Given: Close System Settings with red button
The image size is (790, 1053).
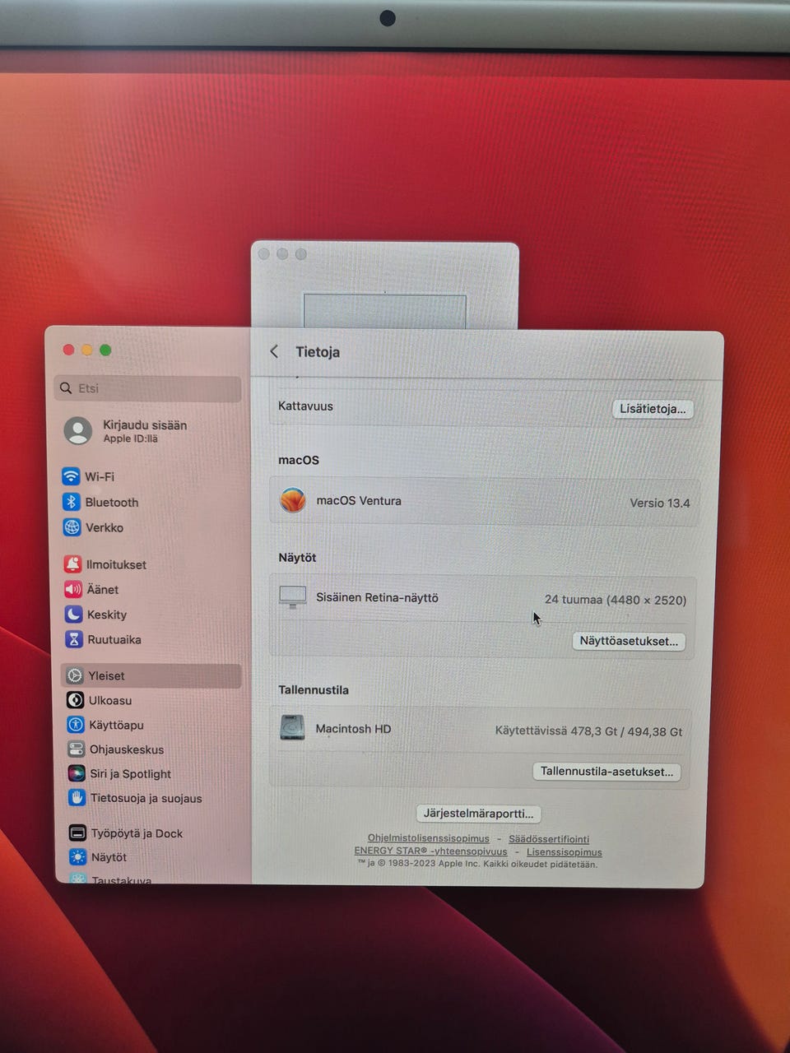Looking at the screenshot, I should (x=69, y=350).
